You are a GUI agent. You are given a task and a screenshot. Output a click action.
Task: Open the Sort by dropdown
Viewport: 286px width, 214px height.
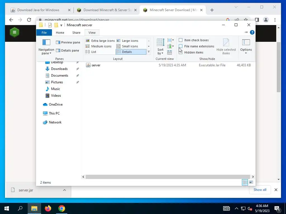click(x=161, y=47)
